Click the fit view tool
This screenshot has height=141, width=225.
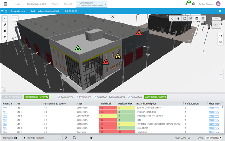click(184, 18)
